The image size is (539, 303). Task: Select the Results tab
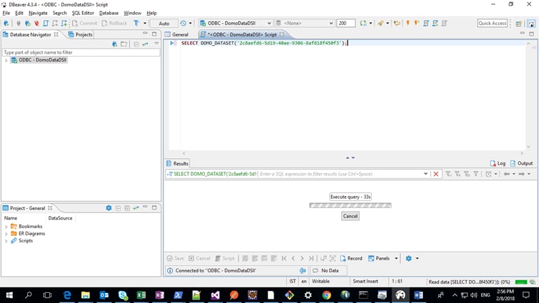click(177, 164)
